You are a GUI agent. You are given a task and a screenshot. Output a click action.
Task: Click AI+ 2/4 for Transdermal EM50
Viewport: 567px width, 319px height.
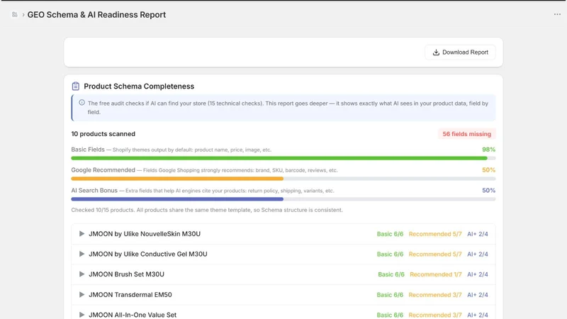pyautogui.click(x=477, y=295)
